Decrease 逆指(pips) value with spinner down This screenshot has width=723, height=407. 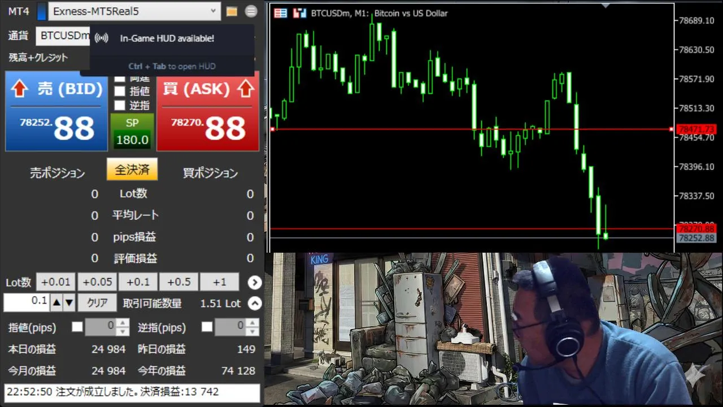pyautogui.click(x=252, y=331)
